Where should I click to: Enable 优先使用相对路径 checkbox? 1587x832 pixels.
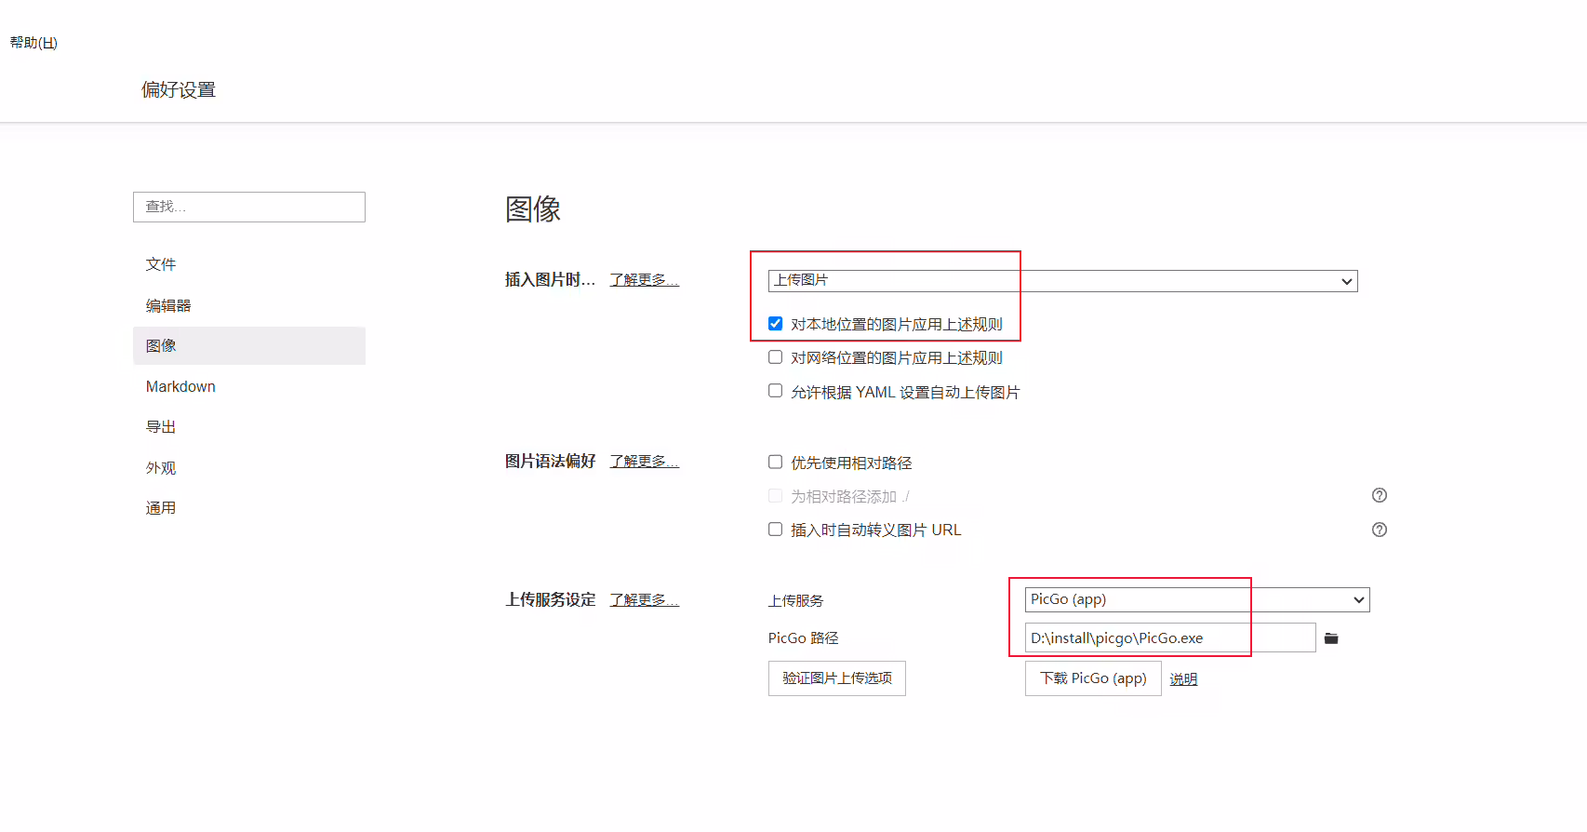point(775,462)
